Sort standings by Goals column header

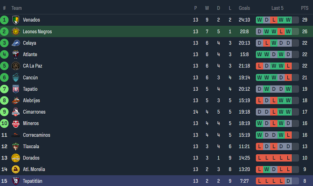pyautogui.click(x=244, y=8)
